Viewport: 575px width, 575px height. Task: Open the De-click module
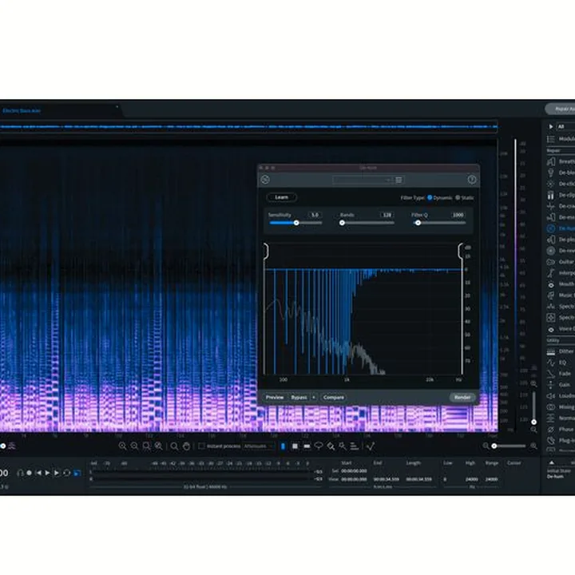(x=561, y=184)
